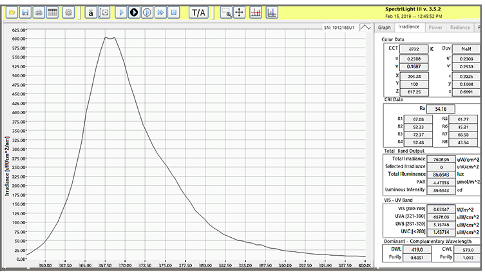This screenshot has width=485, height=279.
Task: Click the fast-forward double arrow button
Action: tap(160, 12)
